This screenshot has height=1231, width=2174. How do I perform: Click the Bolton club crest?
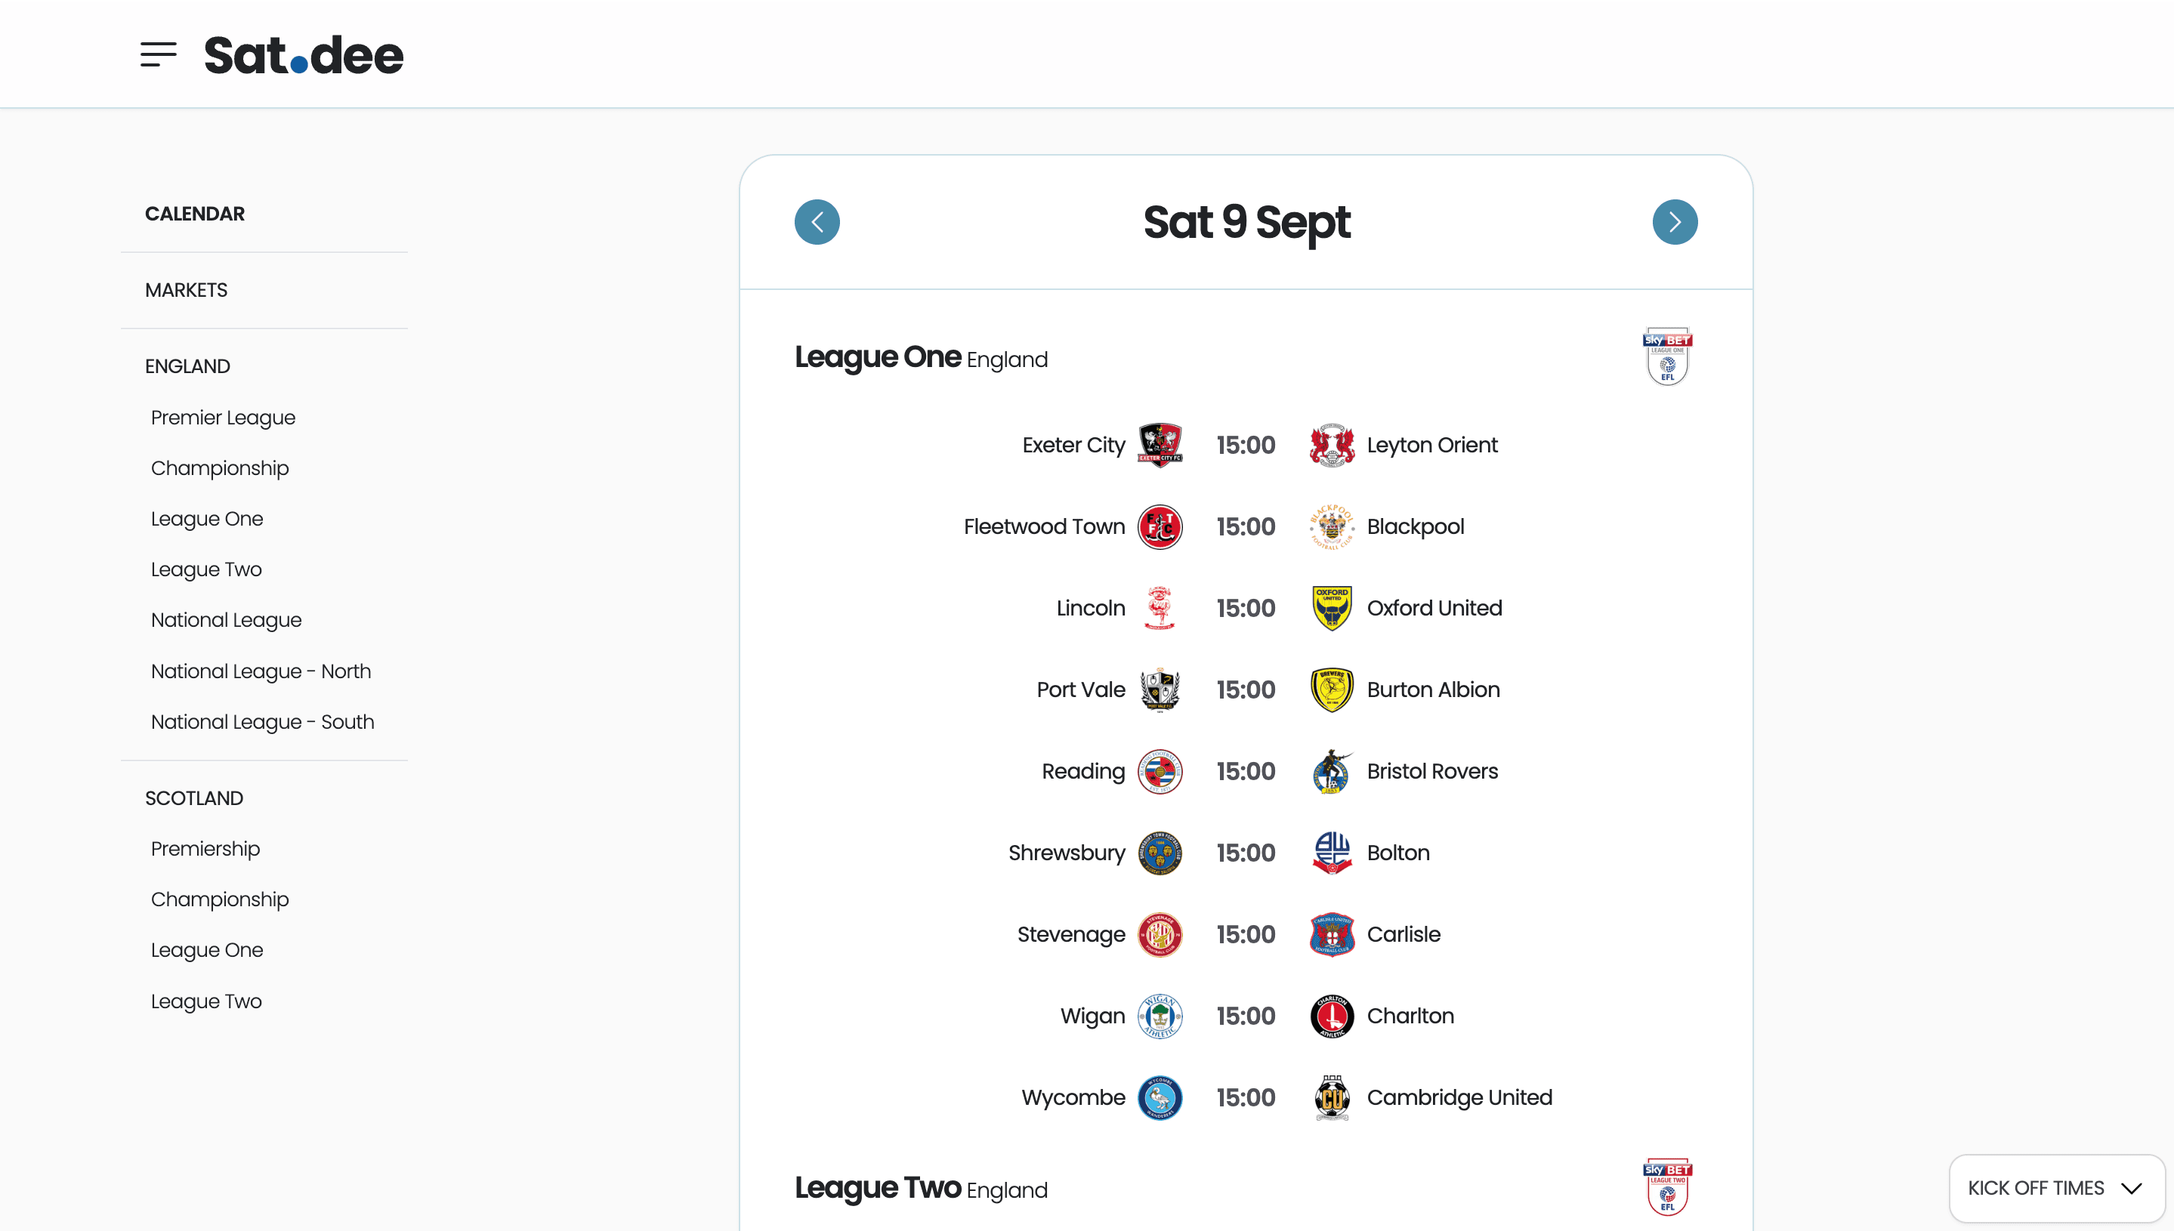pos(1332,853)
